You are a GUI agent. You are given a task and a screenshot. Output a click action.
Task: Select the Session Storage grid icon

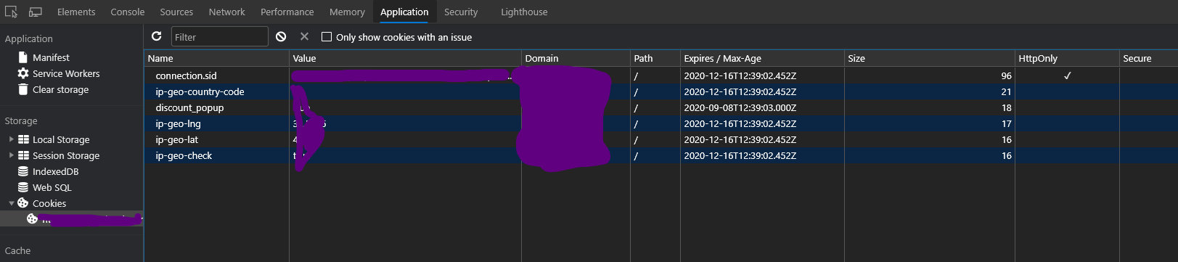pos(23,155)
